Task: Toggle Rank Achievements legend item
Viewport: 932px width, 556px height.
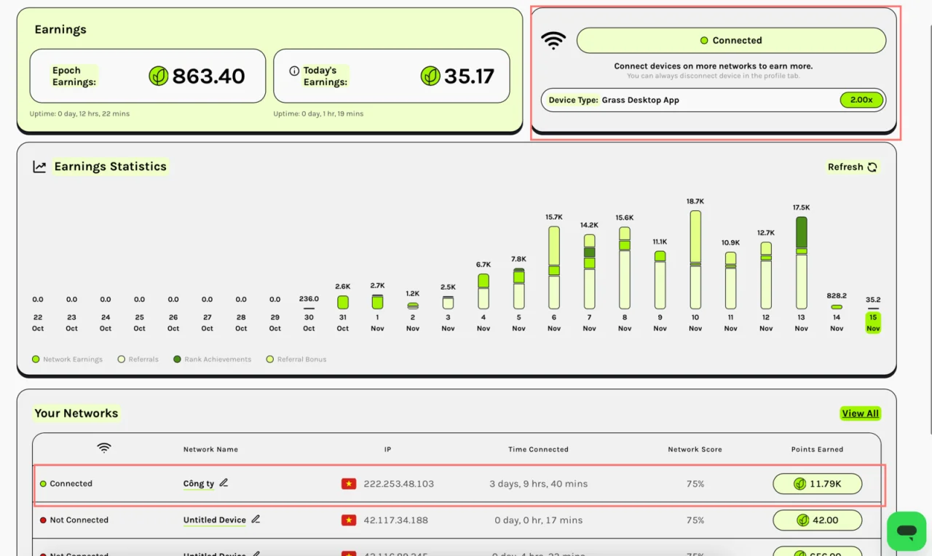Action: pos(213,360)
